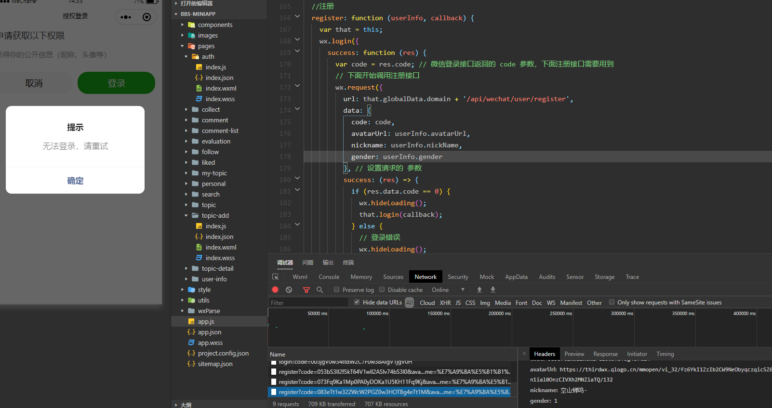Open app.js in the file tree
This screenshot has height=408, width=772.
pyautogui.click(x=206, y=322)
